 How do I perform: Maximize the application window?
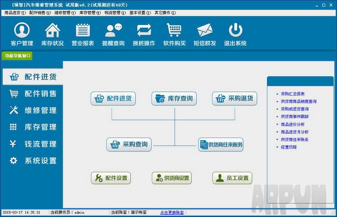point(324,5)
